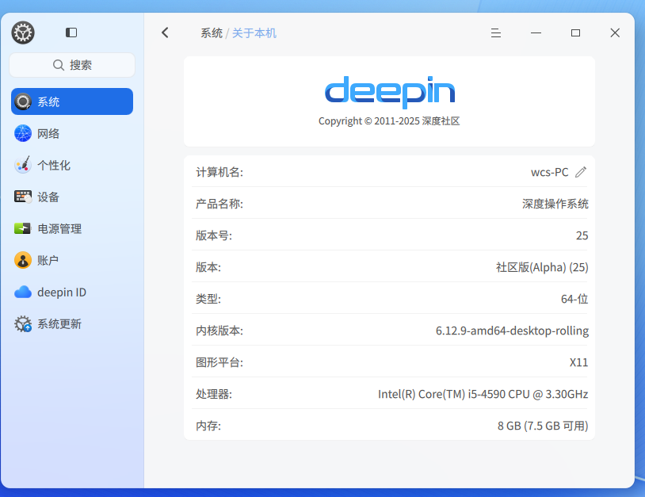Image resolution: width=645 pixels, height=497 pixels.
Task: Click the 电源管理 battery icon
Action: point(23,228)
